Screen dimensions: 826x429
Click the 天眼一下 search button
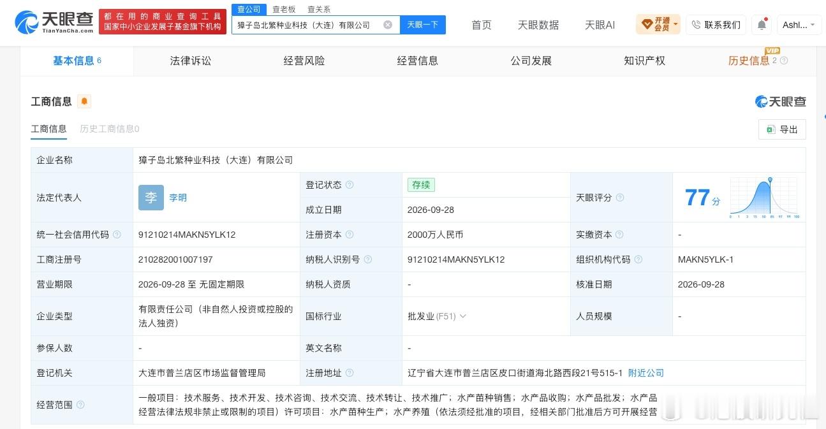423,25
